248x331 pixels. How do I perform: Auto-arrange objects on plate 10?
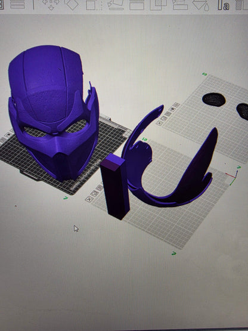[100, 187]
